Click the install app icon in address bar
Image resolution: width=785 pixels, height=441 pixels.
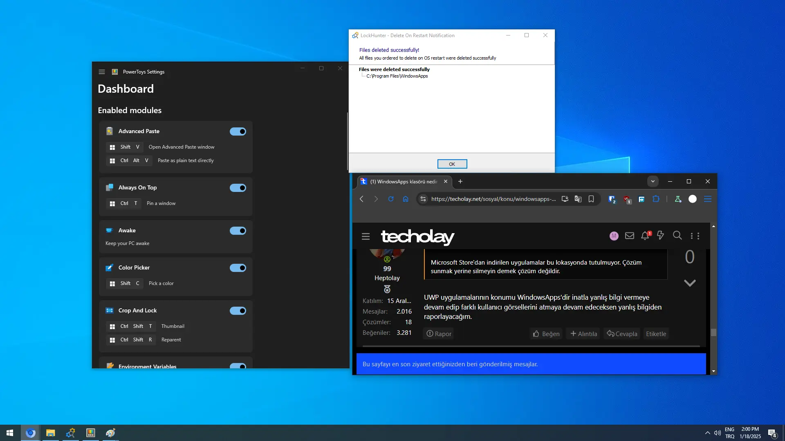565,199
